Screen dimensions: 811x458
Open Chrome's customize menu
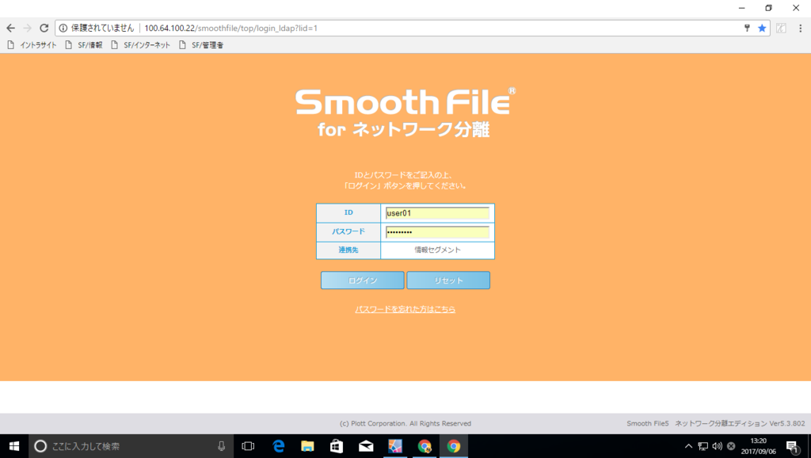click(x=801, y=28)
